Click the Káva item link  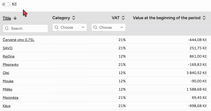coord(7,106)
